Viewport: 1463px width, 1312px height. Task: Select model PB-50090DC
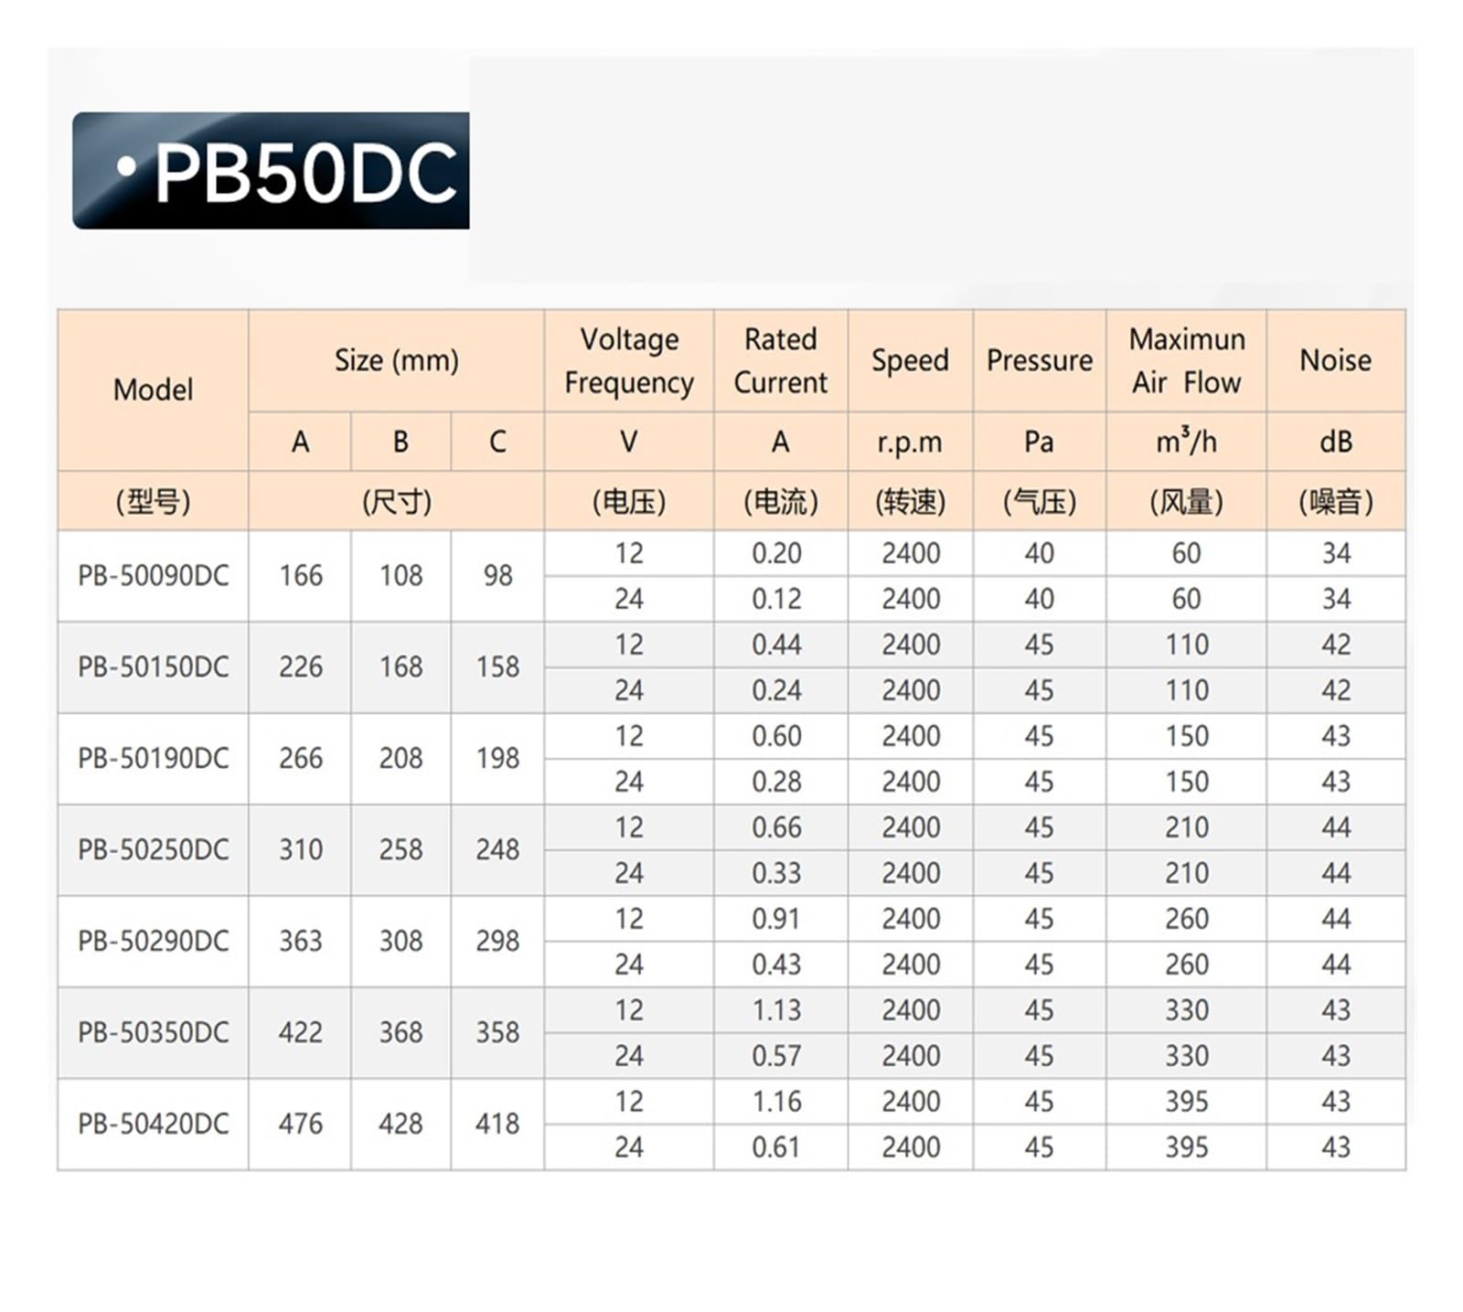[153, 576]
